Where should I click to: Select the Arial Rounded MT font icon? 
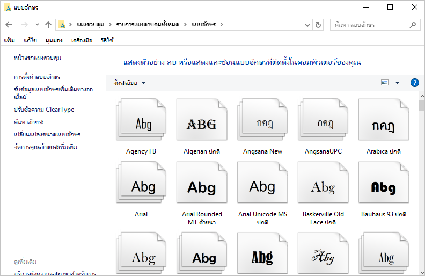(x=202, y=182)
